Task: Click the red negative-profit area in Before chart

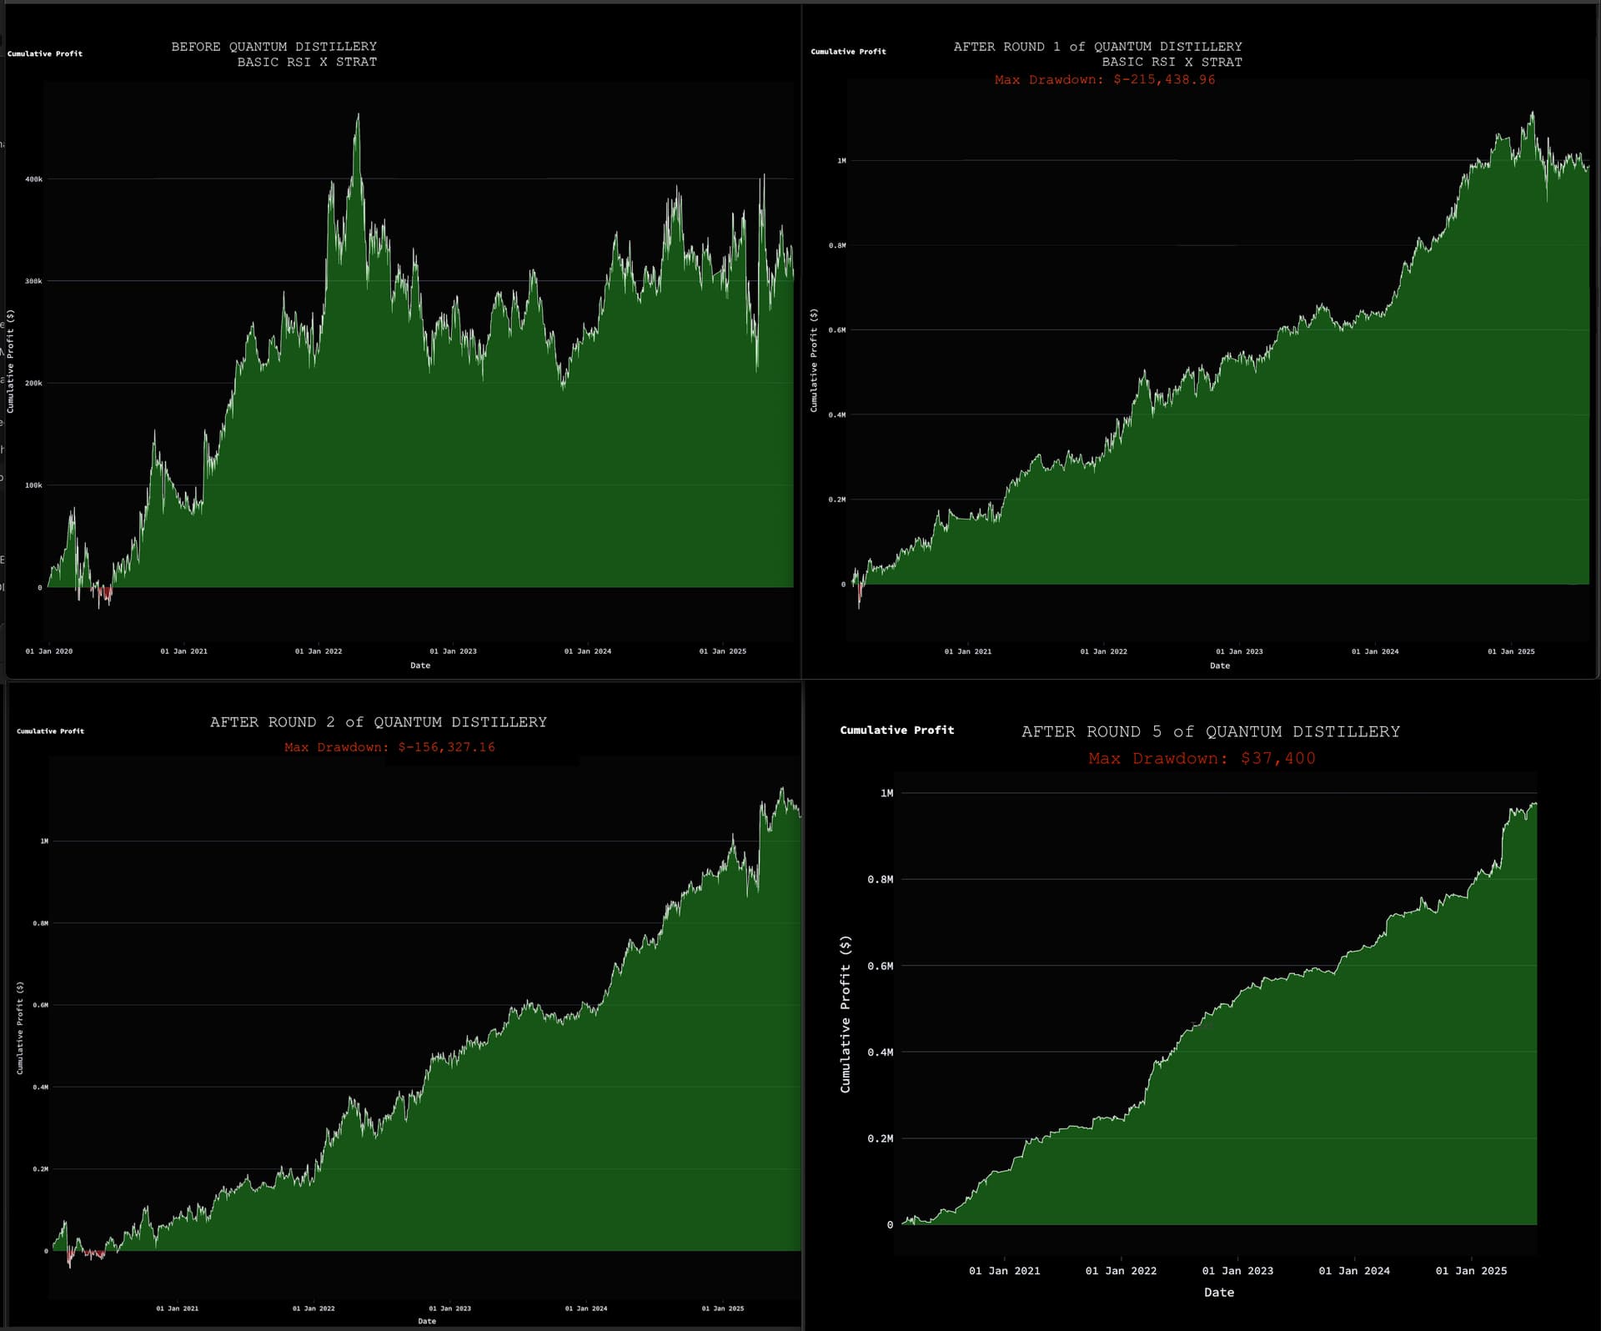Action: 105,594
